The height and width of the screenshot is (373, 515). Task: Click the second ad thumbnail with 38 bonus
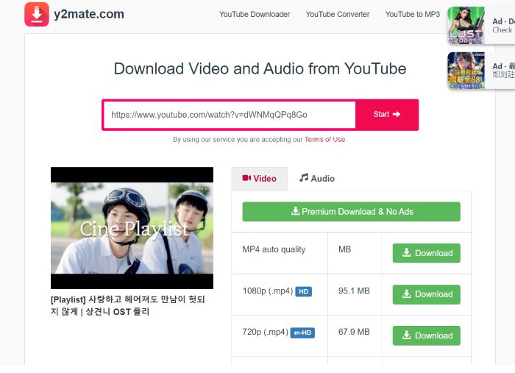point(466,71)
